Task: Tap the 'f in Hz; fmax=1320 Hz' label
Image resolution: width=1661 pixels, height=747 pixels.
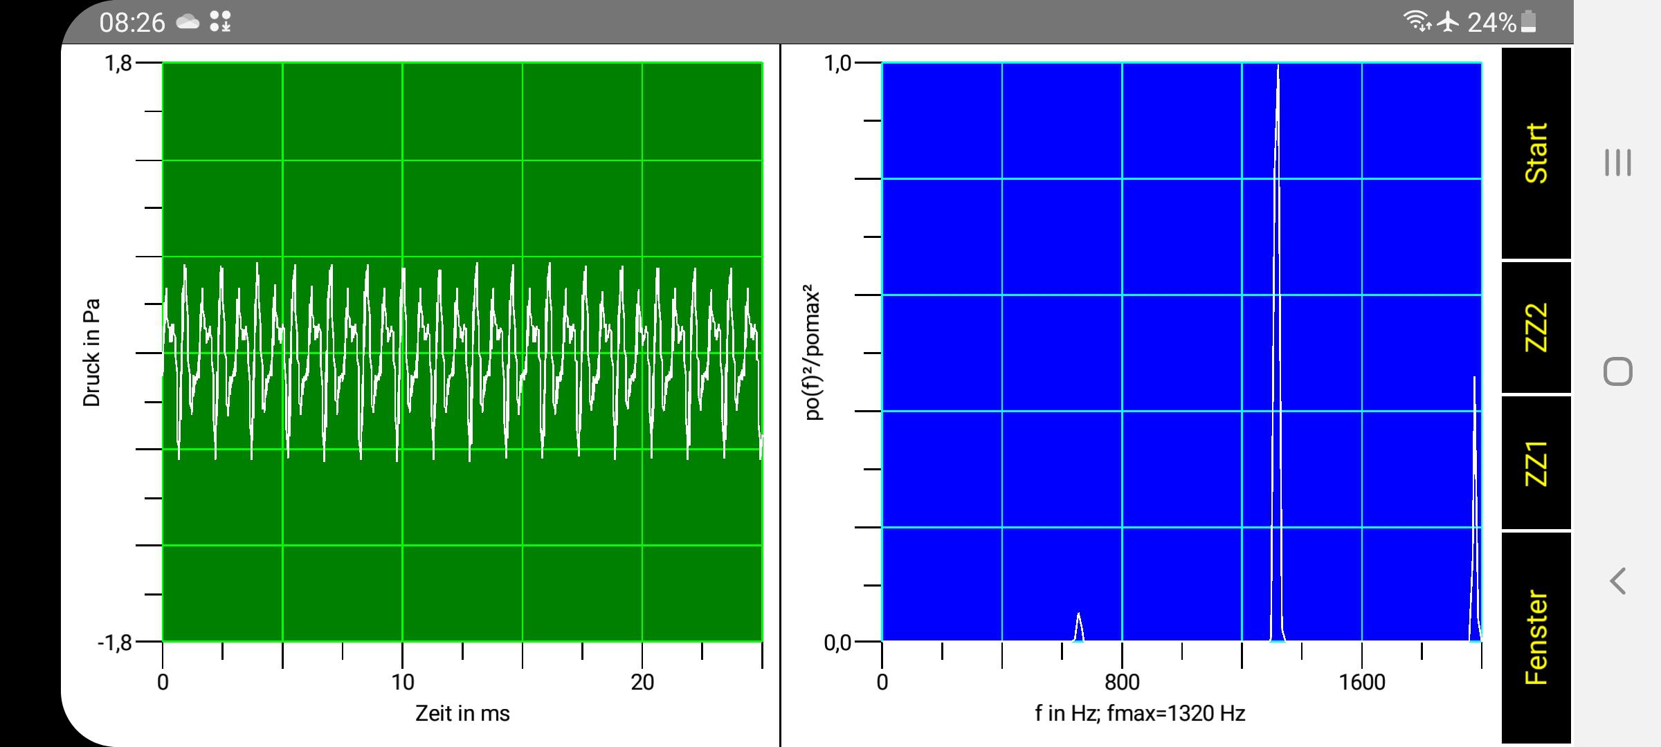Action: pyautogui.click(x=1140, y=713)
